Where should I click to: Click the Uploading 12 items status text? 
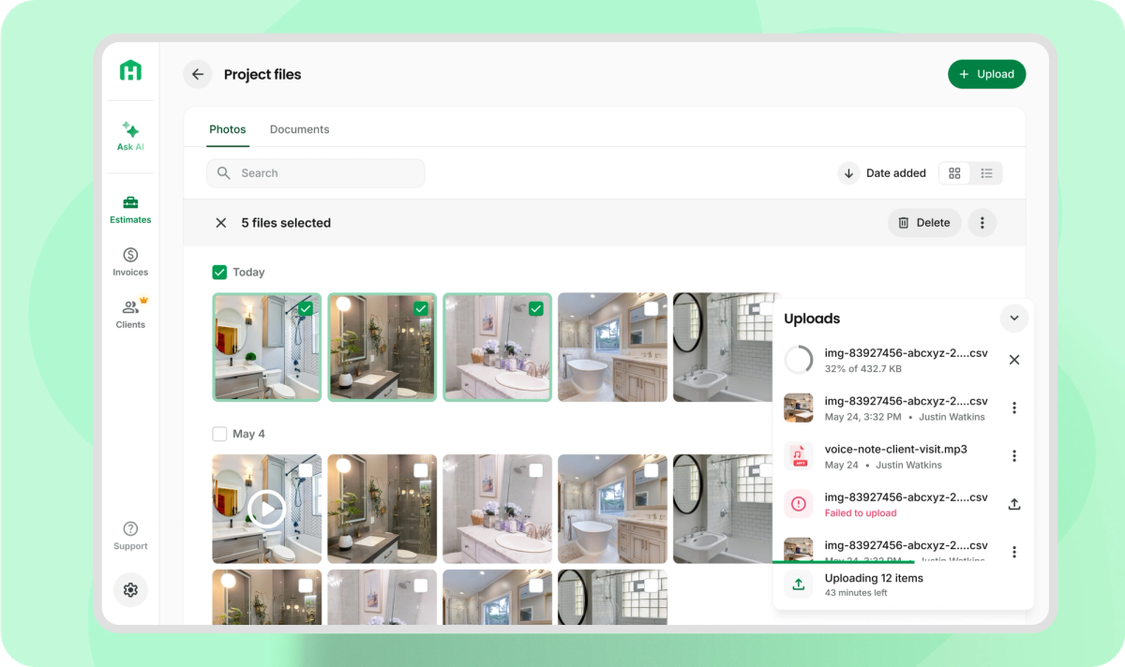click(x=874, y=578)
